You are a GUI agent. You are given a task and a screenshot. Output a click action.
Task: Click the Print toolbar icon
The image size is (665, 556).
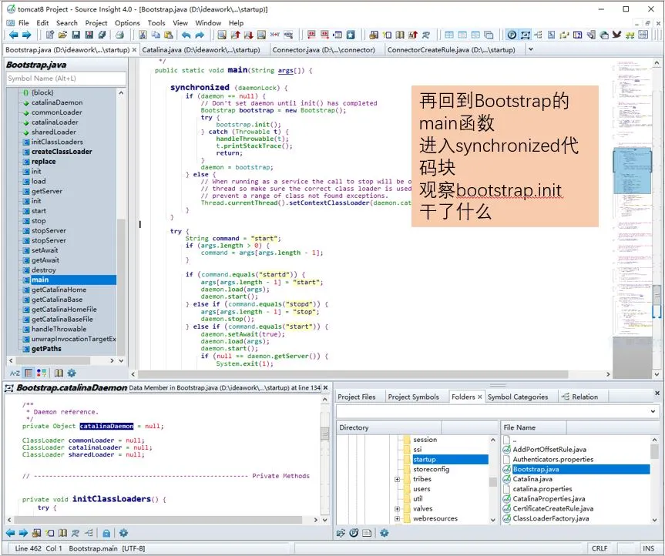pyautogui.click(x=119, y=35)
